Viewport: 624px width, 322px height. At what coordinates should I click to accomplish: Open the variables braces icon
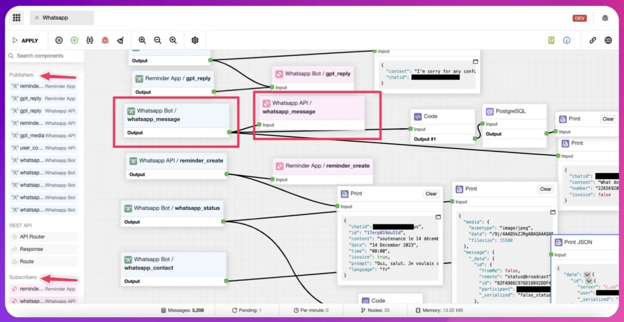click(x=90, y=40)
